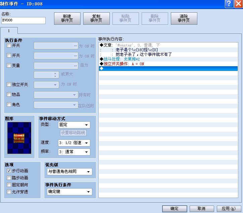Select the 独立开关操作: A = ON command

(168, 64)
